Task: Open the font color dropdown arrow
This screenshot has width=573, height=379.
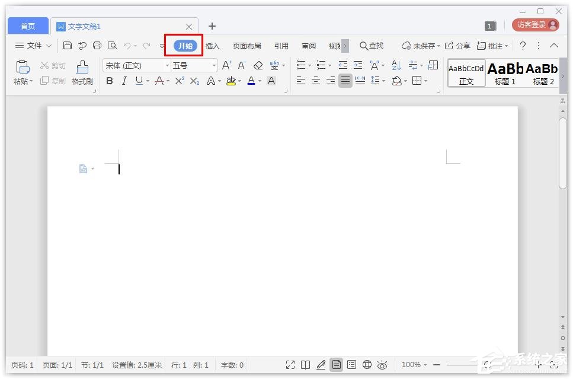Action: tap(259, 81)
